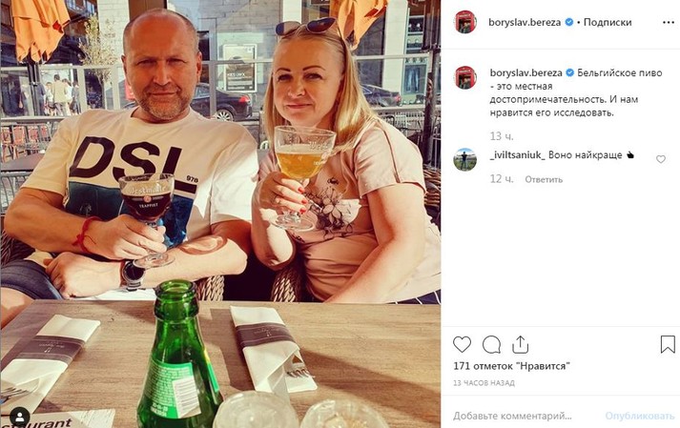The height and width of the screenshot is (428, 680).
Task: Open boryslav.bereza avatar in post header
Action: coord(465,22)
